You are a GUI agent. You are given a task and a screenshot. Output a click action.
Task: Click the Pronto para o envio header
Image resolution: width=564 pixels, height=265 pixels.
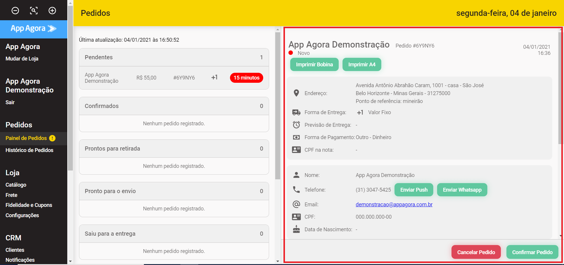click(x=174, y=191)
